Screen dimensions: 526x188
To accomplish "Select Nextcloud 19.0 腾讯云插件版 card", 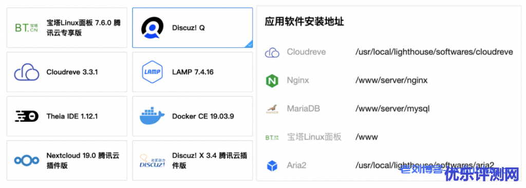I will tap(67, 160).
